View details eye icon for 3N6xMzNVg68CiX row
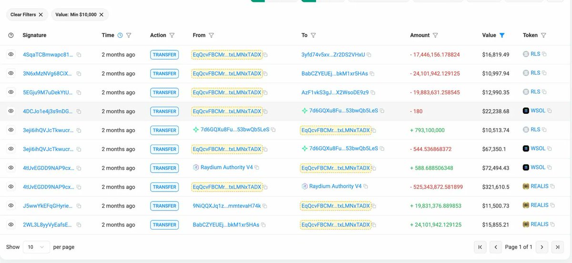This screenshot has height=263, width=572. [11, 73]
